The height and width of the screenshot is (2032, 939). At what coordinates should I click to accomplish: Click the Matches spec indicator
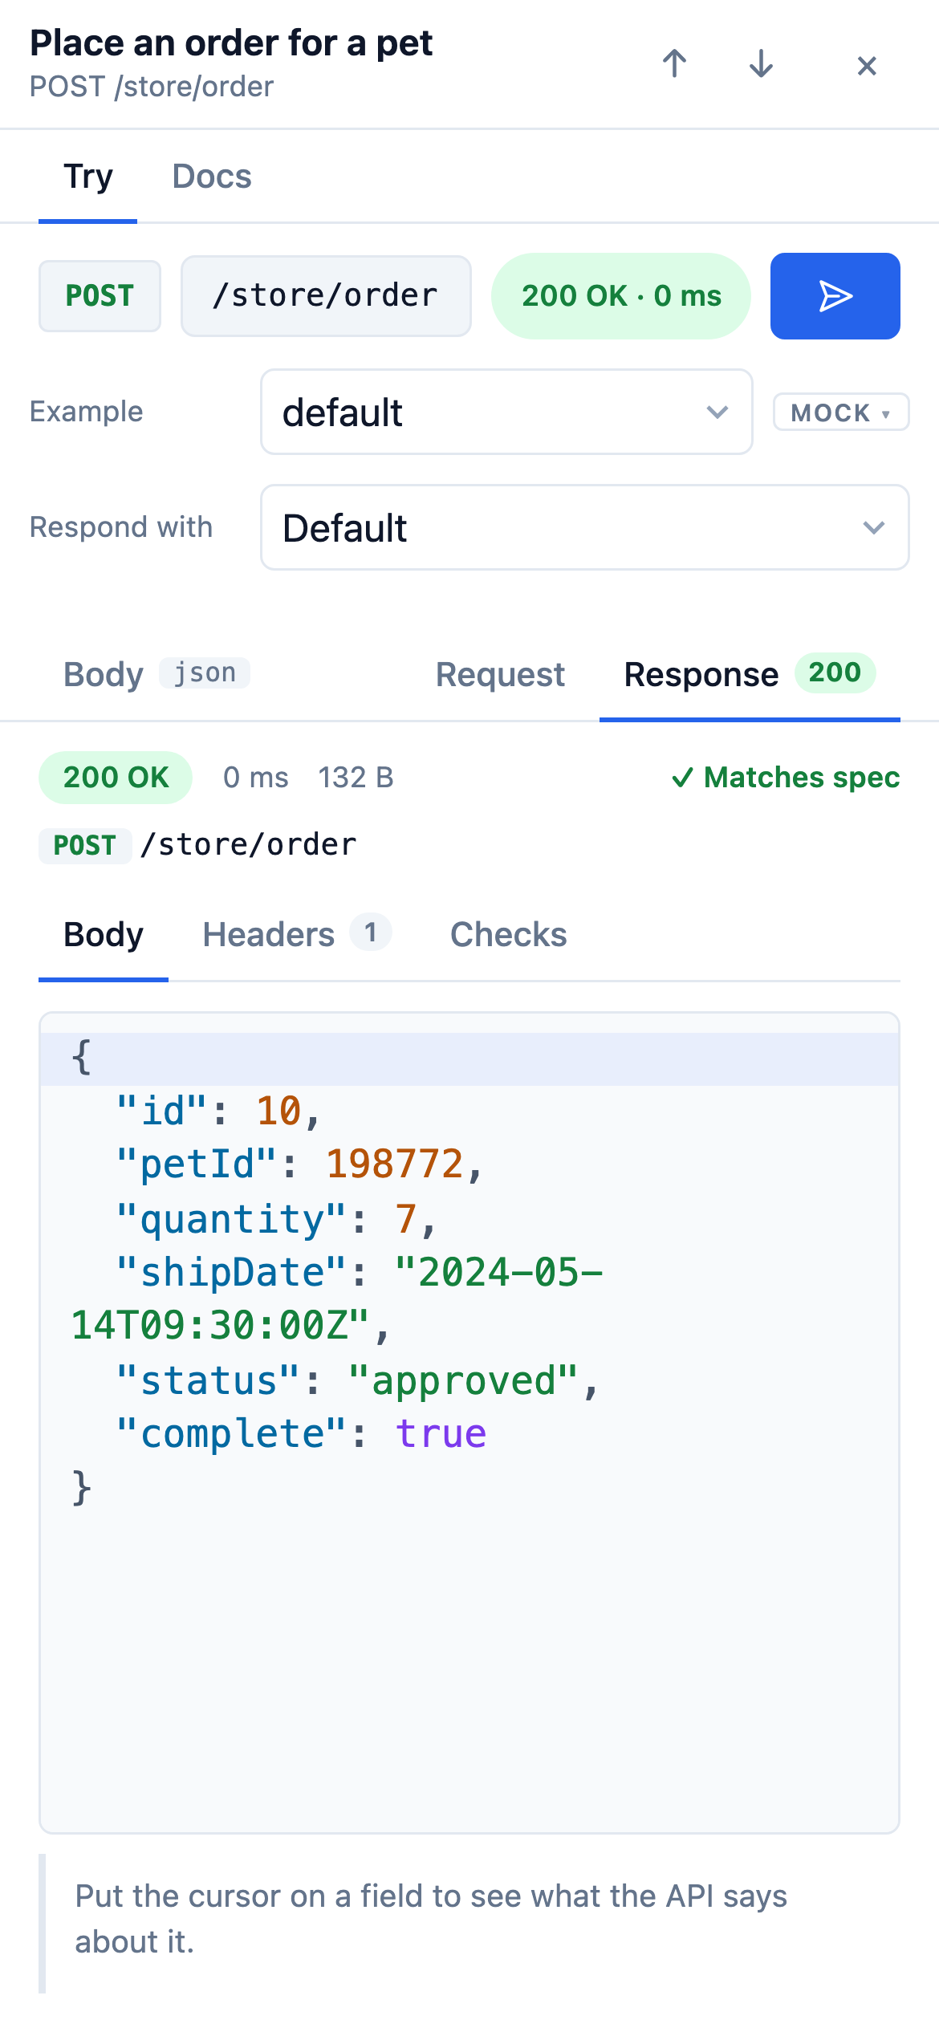(785, 778)
